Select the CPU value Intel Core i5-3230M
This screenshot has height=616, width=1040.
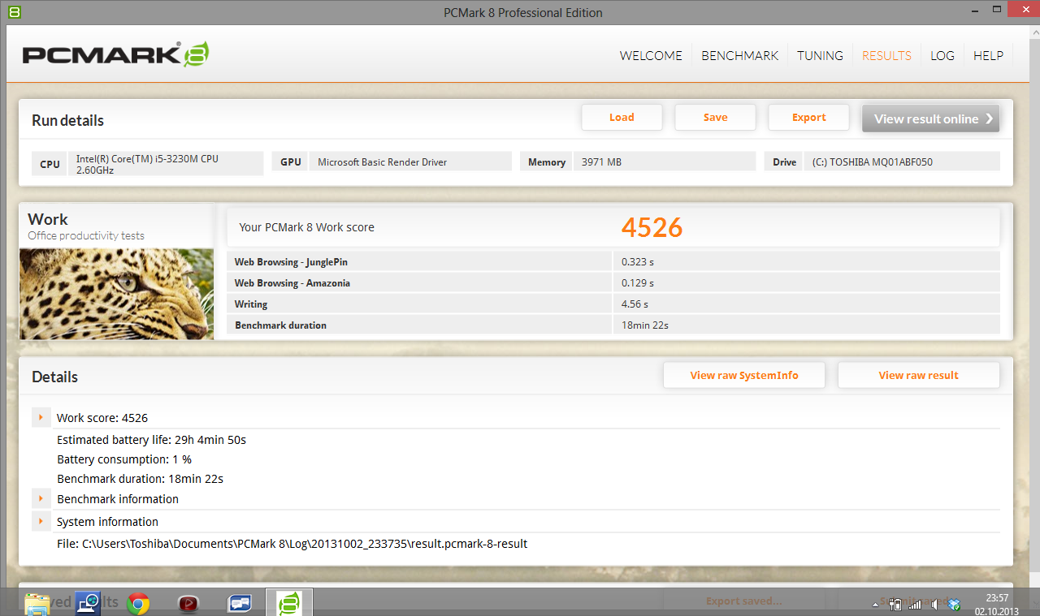pyautogui.click(x=166, y=163)
